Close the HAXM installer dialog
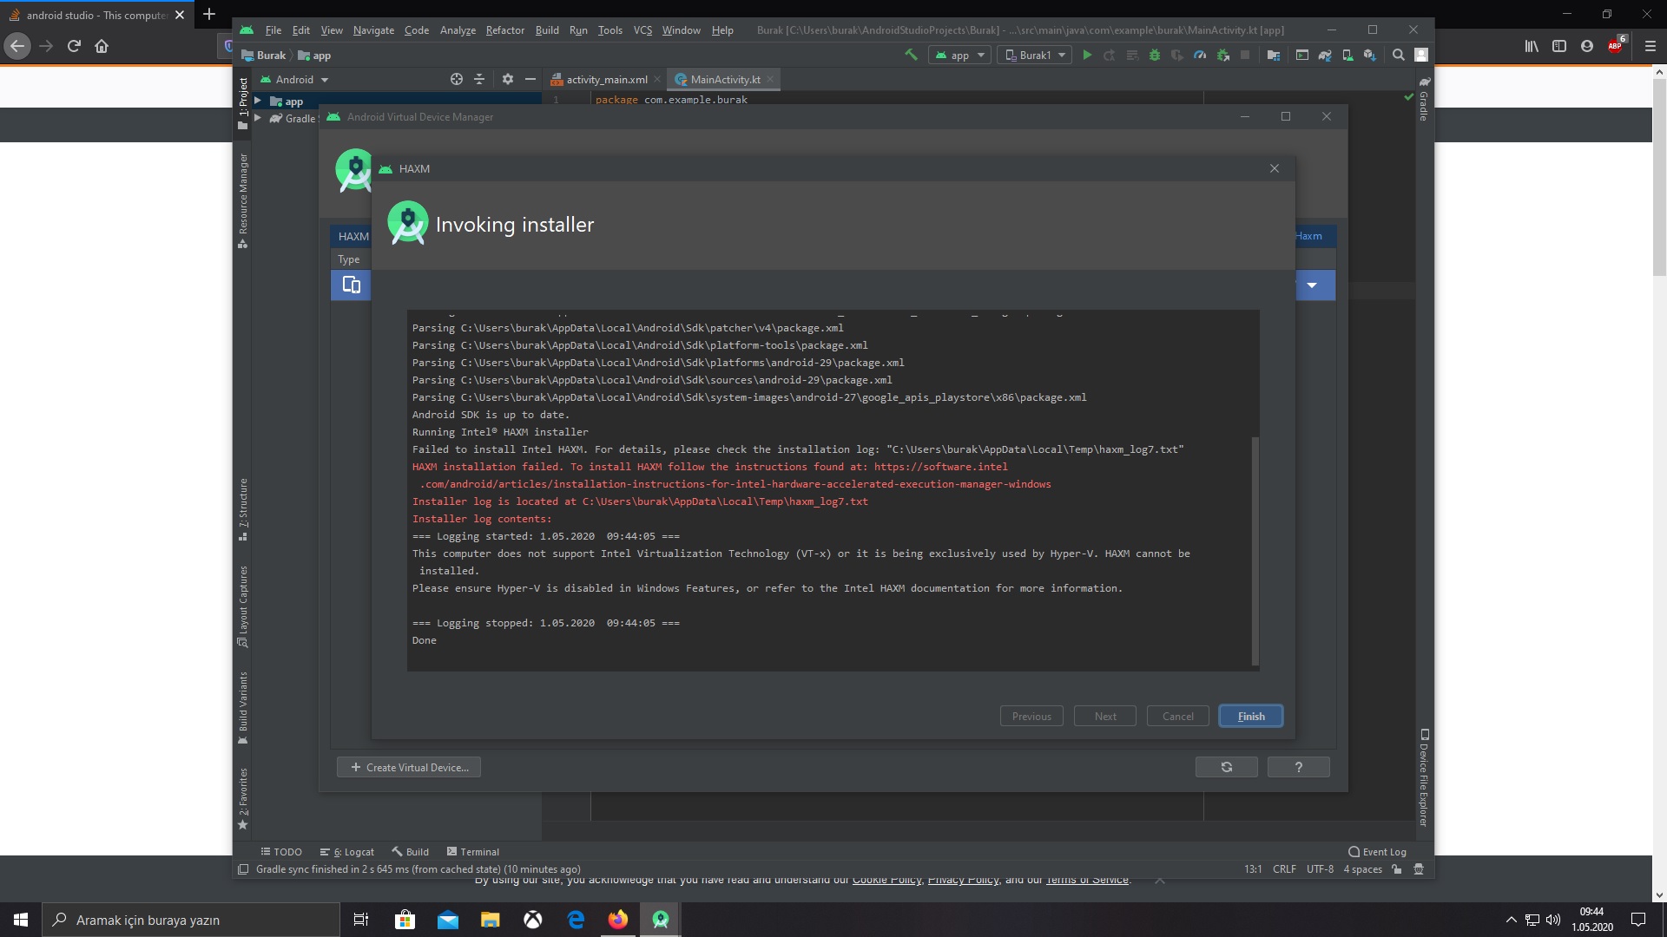Image resolution: width=1667 pixels, height=937 pixels. [x=1275, y=168]
